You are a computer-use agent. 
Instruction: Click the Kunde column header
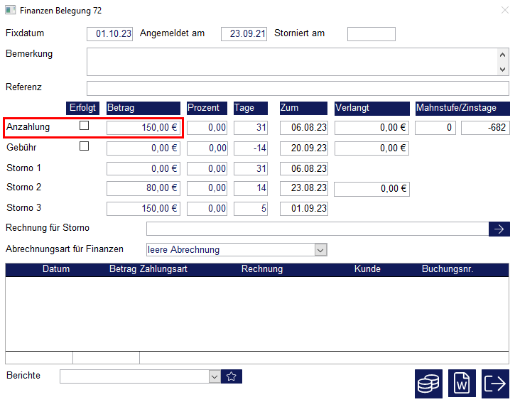point(367,269)
